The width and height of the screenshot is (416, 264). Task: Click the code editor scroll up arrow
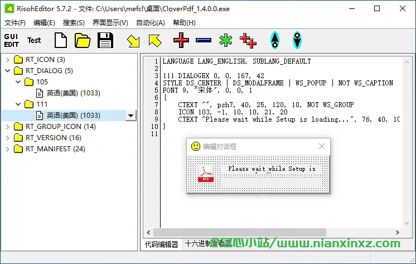[x=407, y=62]
